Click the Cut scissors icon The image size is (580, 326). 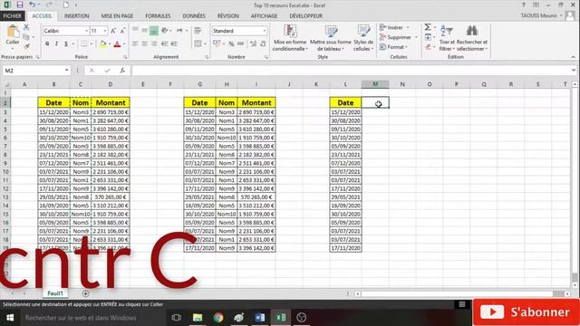click(x=26, y=27)
